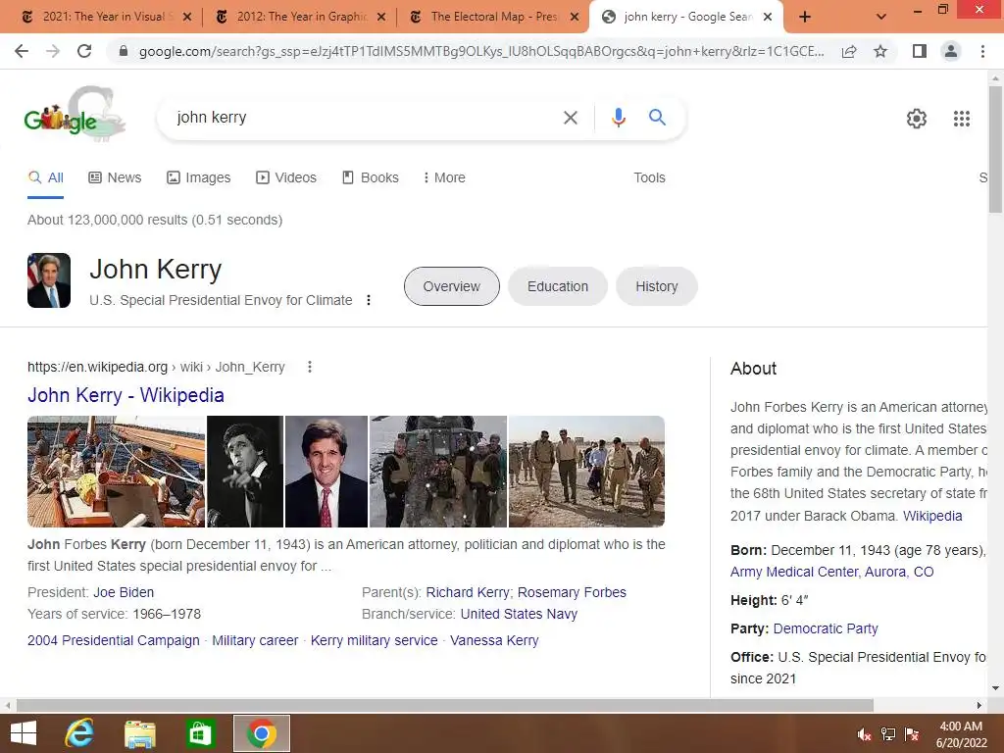Screen dimensions: 1004x753
Task: Open a new browser tab
Action: point(805,18)
